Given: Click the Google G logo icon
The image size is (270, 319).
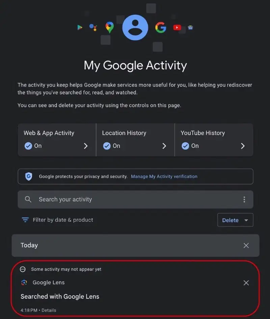Looking at the screenshot, I should pyautogui.click(x=161, y=27).
